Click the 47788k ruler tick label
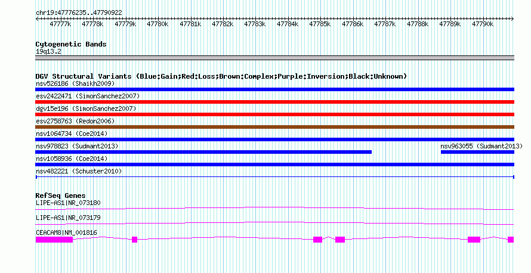 click(x=418, y=24)
